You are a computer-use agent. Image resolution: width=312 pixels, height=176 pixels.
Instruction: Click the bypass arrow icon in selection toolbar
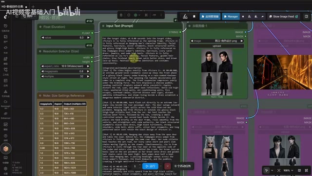(x=154, y=15)
